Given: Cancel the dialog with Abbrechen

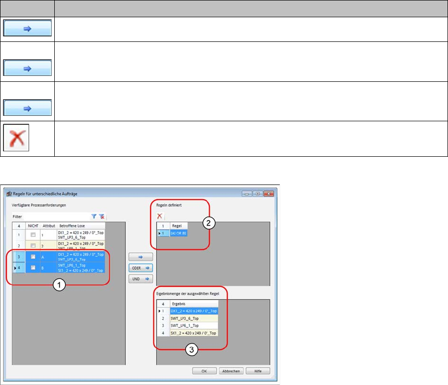Looking at the screenshot, I should coord(231,371).
